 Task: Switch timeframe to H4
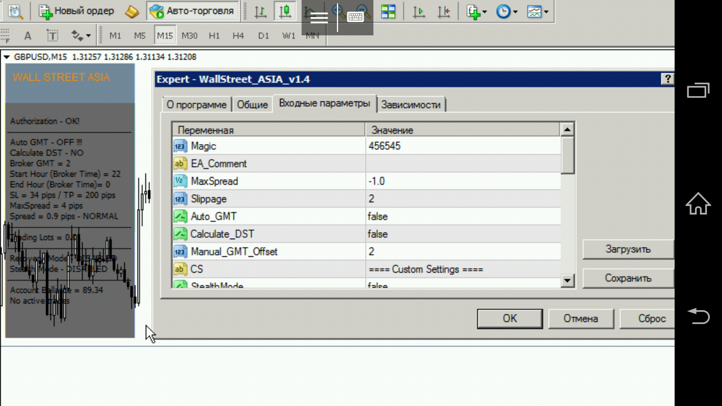pyautogui.click(x=238, y=36)
